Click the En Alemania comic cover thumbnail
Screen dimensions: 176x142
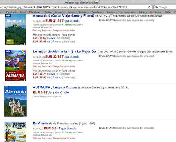(x=15, y=132)
